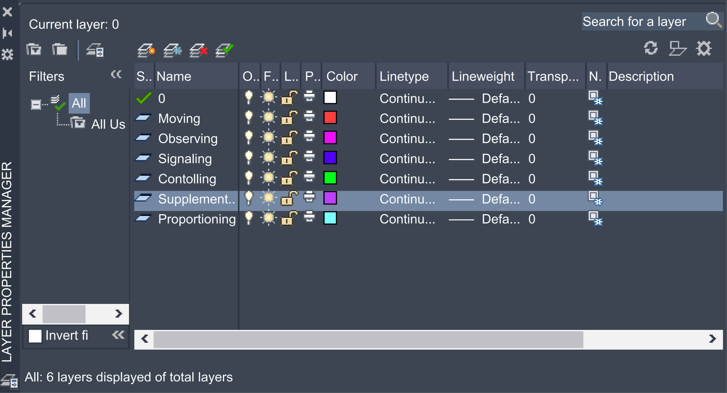
Task: Click the Delete Layer icon
Action: coord(199,50)
